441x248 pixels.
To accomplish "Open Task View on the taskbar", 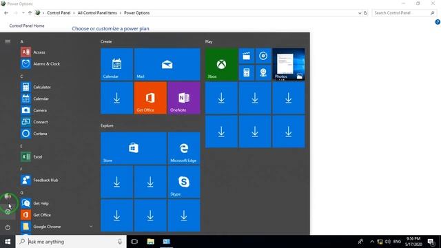I will coord(134,242).
